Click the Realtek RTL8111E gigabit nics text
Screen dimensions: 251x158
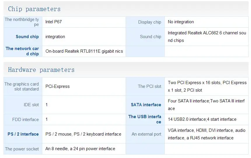[x=84, y=51]
